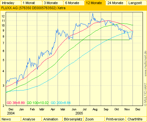Click the GD 38=8.89 legend label
The width and height of the screenshot is (147, 122).
(x=16, y=103)
